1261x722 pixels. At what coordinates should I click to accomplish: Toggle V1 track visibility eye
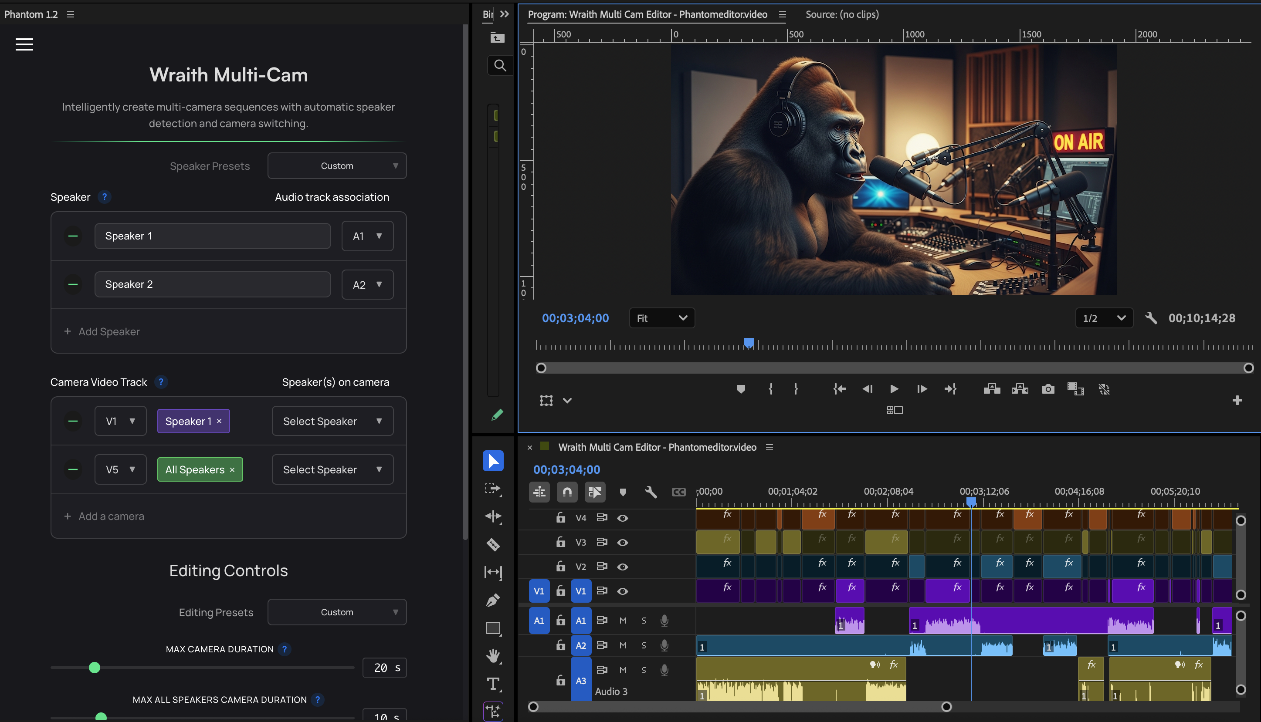[623, 591]
